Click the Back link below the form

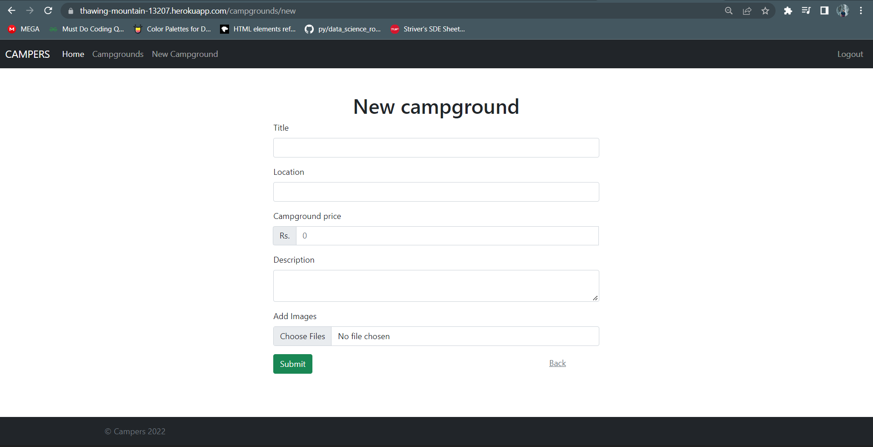(557, 363)
